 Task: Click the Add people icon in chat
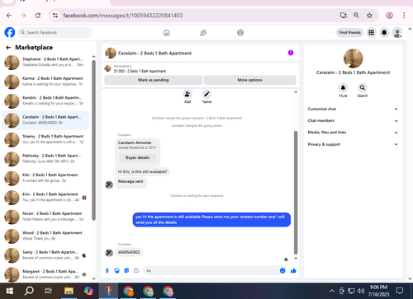coord(188,94)
